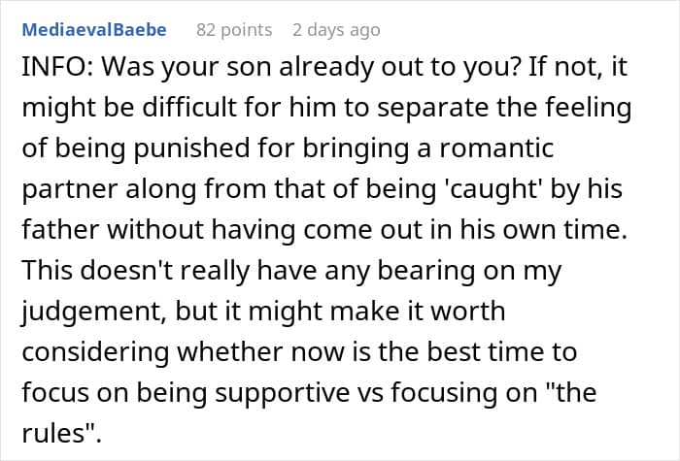Open the MediaevalBaebe user profile link

point(94,30)
